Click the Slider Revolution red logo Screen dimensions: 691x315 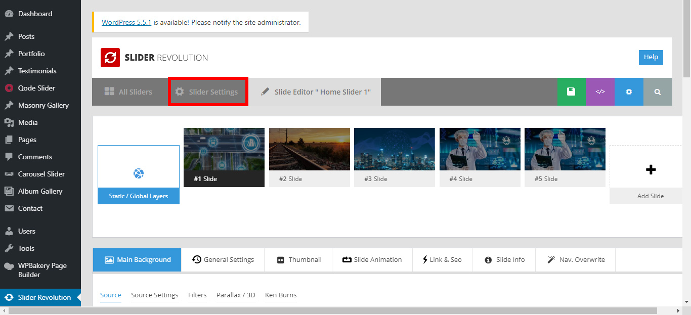click(x=110, y=58)
